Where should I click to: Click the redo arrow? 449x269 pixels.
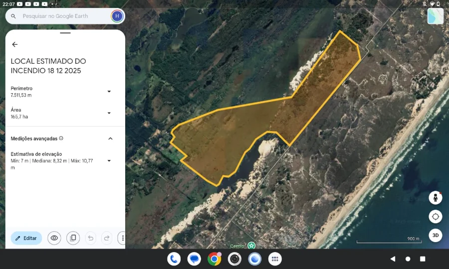click(x=107, y=238)
